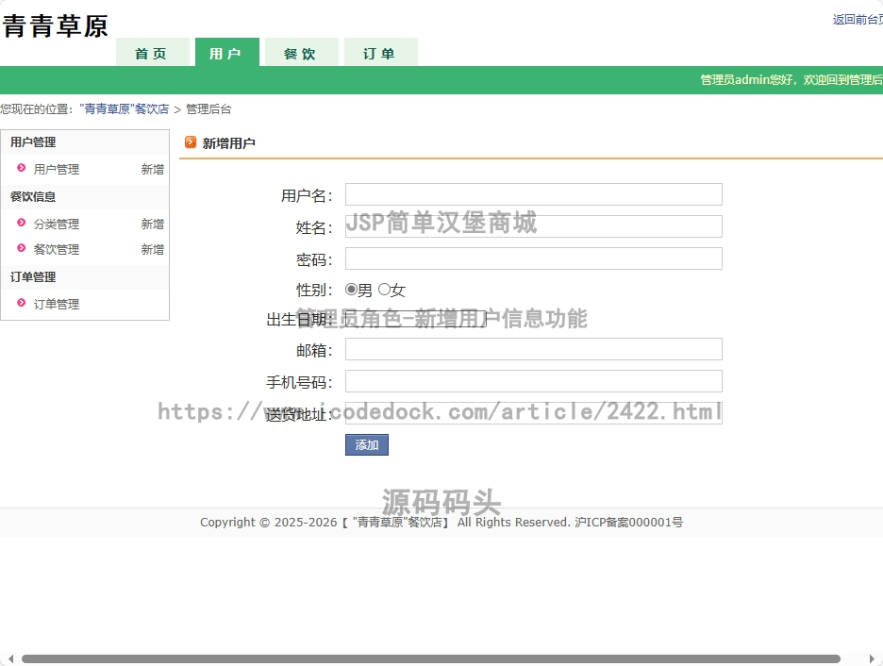
Task: Open 分类管理 in the sidebar
Action: [x=57, y=225]
